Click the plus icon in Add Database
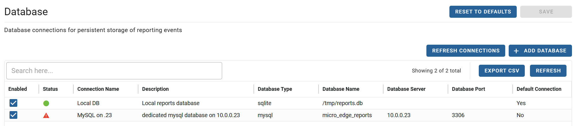The height and width of the screenshot is (126, 576). 516,51
